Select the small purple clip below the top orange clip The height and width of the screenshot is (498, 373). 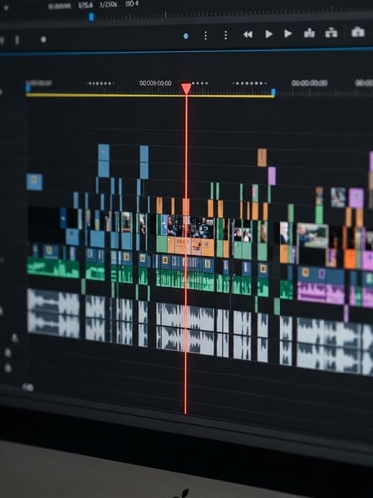[x=272, y=176]
